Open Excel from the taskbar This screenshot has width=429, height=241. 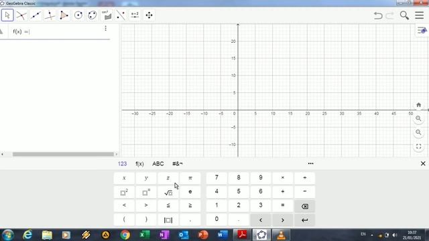[x=145, y=235]
